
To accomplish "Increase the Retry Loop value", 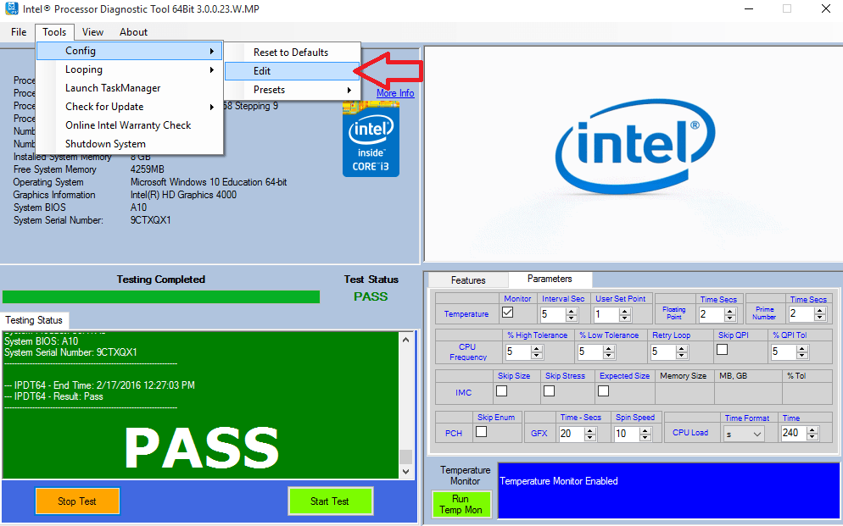I will point(682,348).
